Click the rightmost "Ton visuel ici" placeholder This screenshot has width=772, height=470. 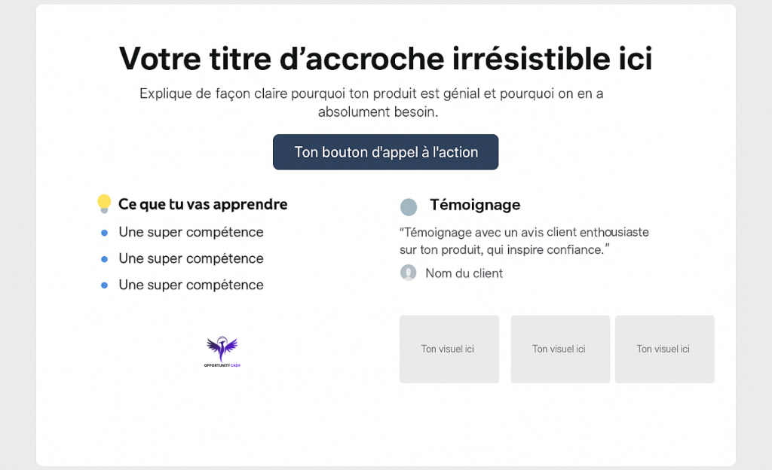[x=664, y=349]
